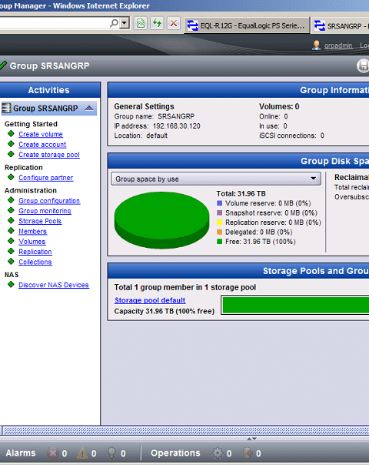
Task: Click the yellow warning alarms icon
Action: pyautogui.click(x=82, y=453)
